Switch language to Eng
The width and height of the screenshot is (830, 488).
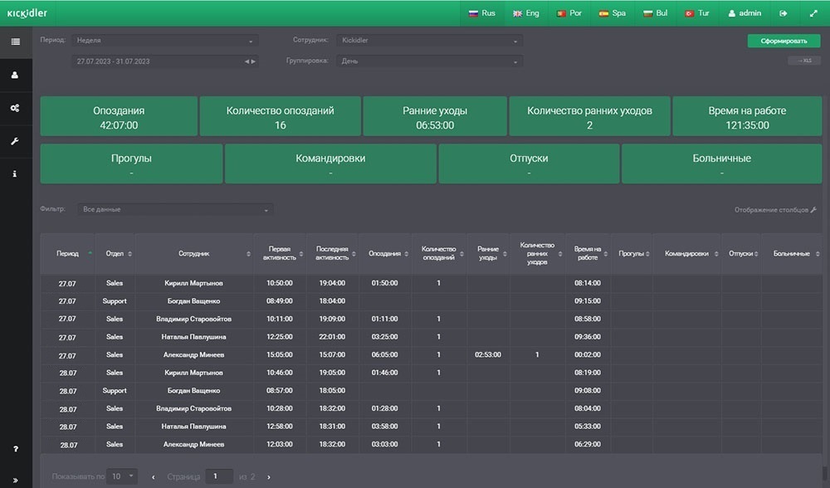526,13
